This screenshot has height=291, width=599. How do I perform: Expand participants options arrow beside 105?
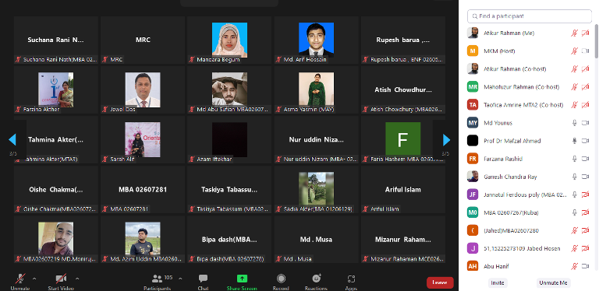pyautogui.click(x=180, y=279)
